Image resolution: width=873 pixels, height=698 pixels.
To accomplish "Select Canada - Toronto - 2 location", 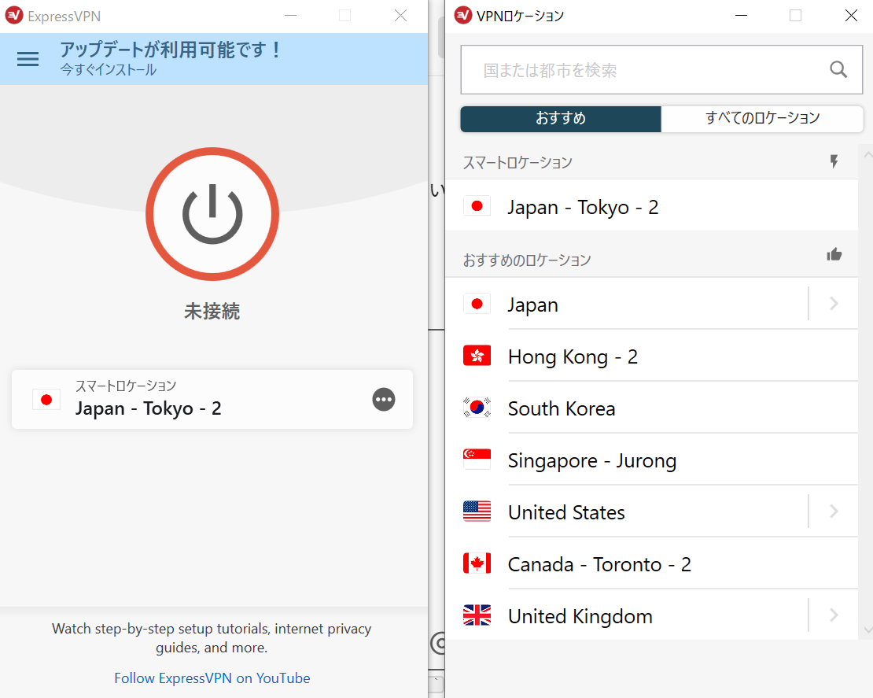I will (x=652, y=563).
